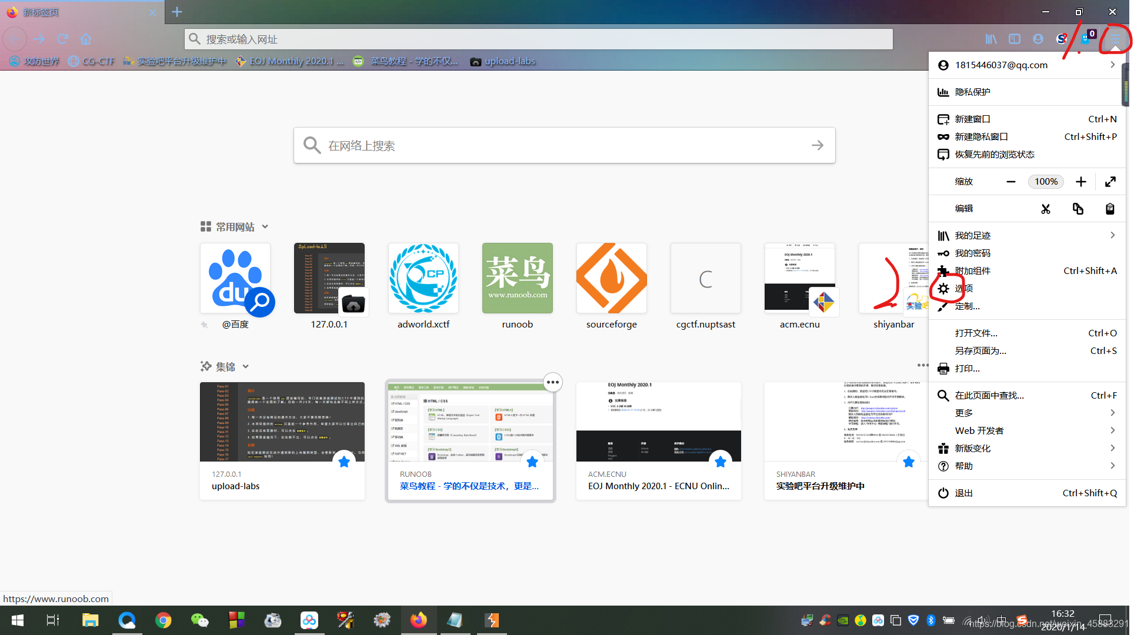Collapse the 常用网站 section chevron

[x=265, y=226]
